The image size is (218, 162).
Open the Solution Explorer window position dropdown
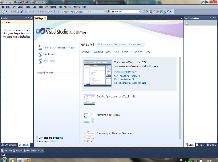[x=210, y=18]
